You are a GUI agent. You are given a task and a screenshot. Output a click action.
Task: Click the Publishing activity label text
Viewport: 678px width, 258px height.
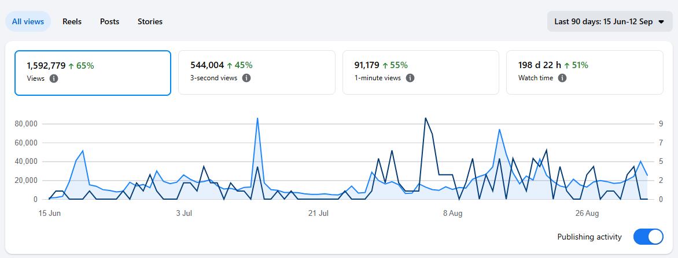(589, 237)
